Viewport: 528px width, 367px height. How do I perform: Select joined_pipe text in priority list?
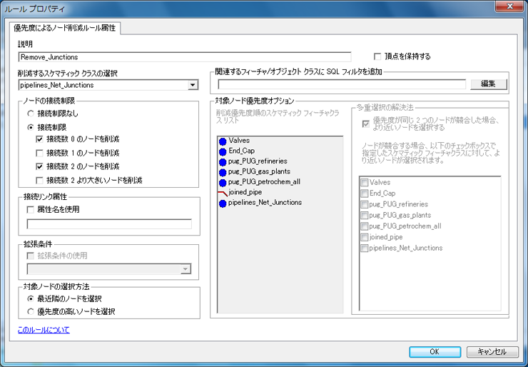click(245, 192)
